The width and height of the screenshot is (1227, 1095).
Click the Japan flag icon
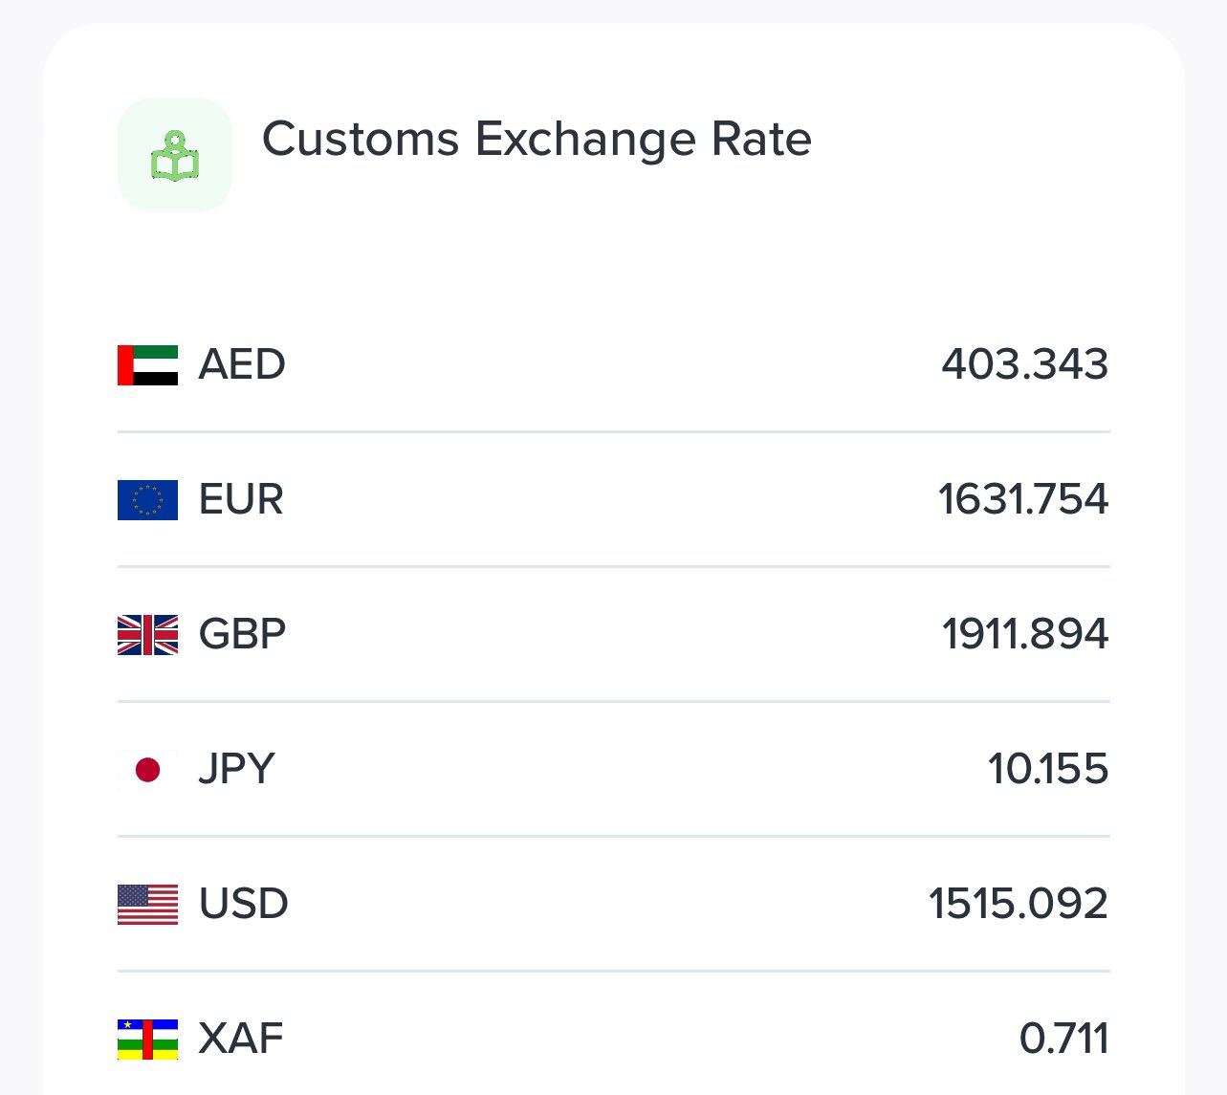point(147,770)
